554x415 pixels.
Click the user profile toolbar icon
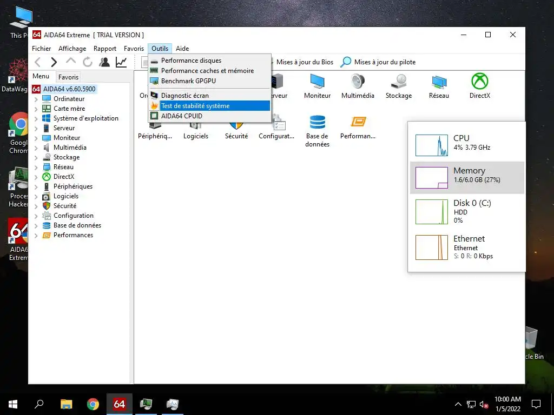104,62
